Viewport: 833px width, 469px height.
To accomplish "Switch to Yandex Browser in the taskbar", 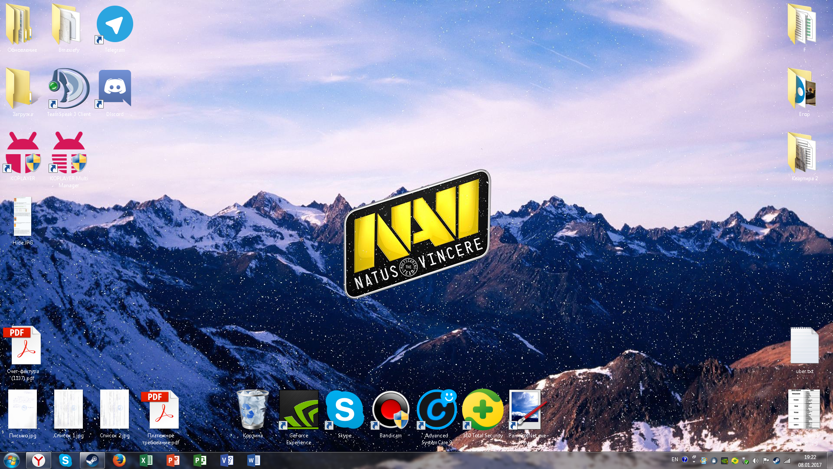I will 39,460.
